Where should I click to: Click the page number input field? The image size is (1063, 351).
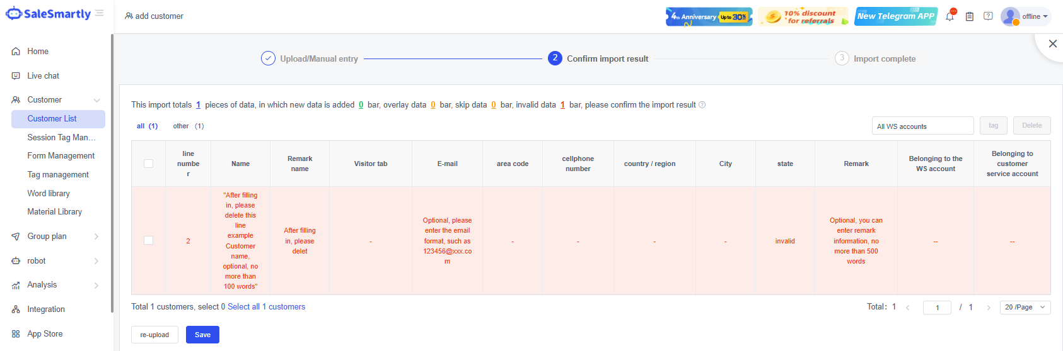point(937,307)
